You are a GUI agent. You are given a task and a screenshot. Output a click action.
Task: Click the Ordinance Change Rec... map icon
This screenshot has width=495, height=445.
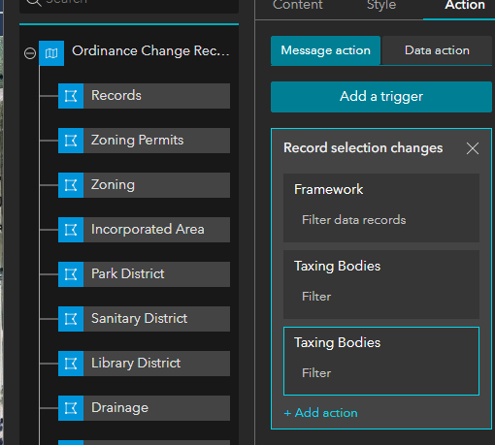pos(51,53)
